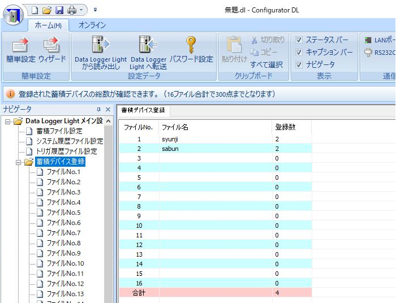Click the ファイルNo.8 page icon

point(40,243)
